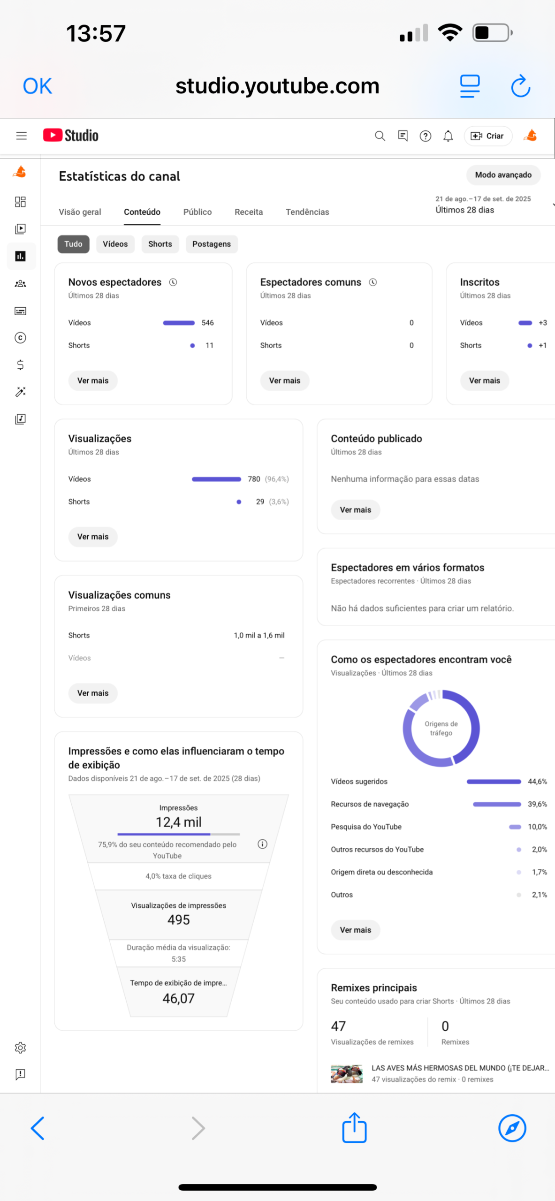Viewport: 555px width, 1201px height.
Task: Select the Vídeos filter chip
Action: pos(115,244)
